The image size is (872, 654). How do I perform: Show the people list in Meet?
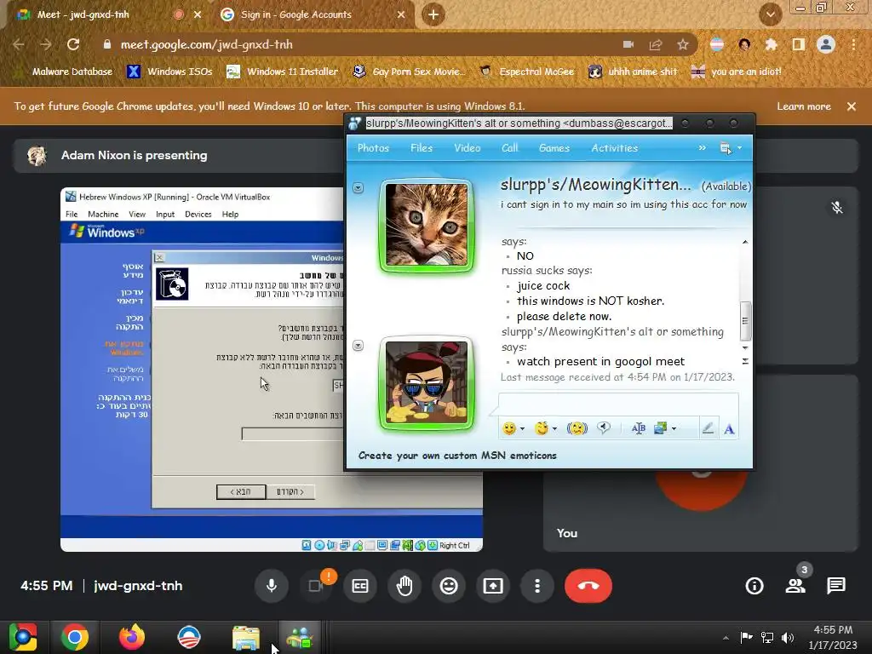tap(796, 586)
